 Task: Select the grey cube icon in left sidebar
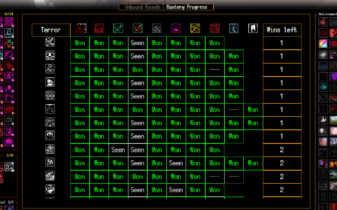click(9, 120)
